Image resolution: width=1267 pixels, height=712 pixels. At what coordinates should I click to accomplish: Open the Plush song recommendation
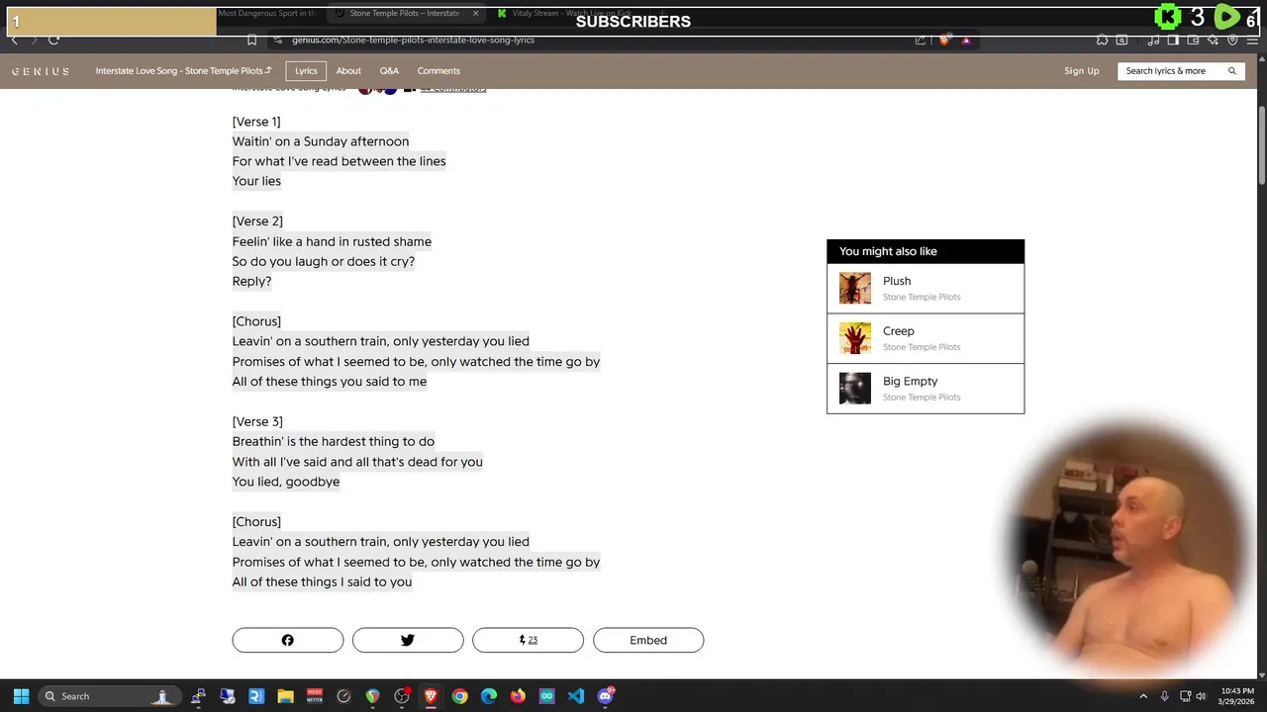(926, 288)
